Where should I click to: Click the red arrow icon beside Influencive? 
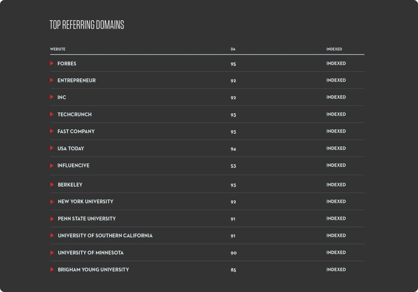[x=52, y=165]
